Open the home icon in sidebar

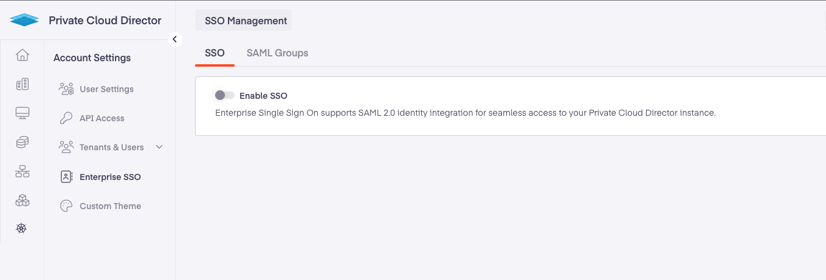click(x=22, y=55)
